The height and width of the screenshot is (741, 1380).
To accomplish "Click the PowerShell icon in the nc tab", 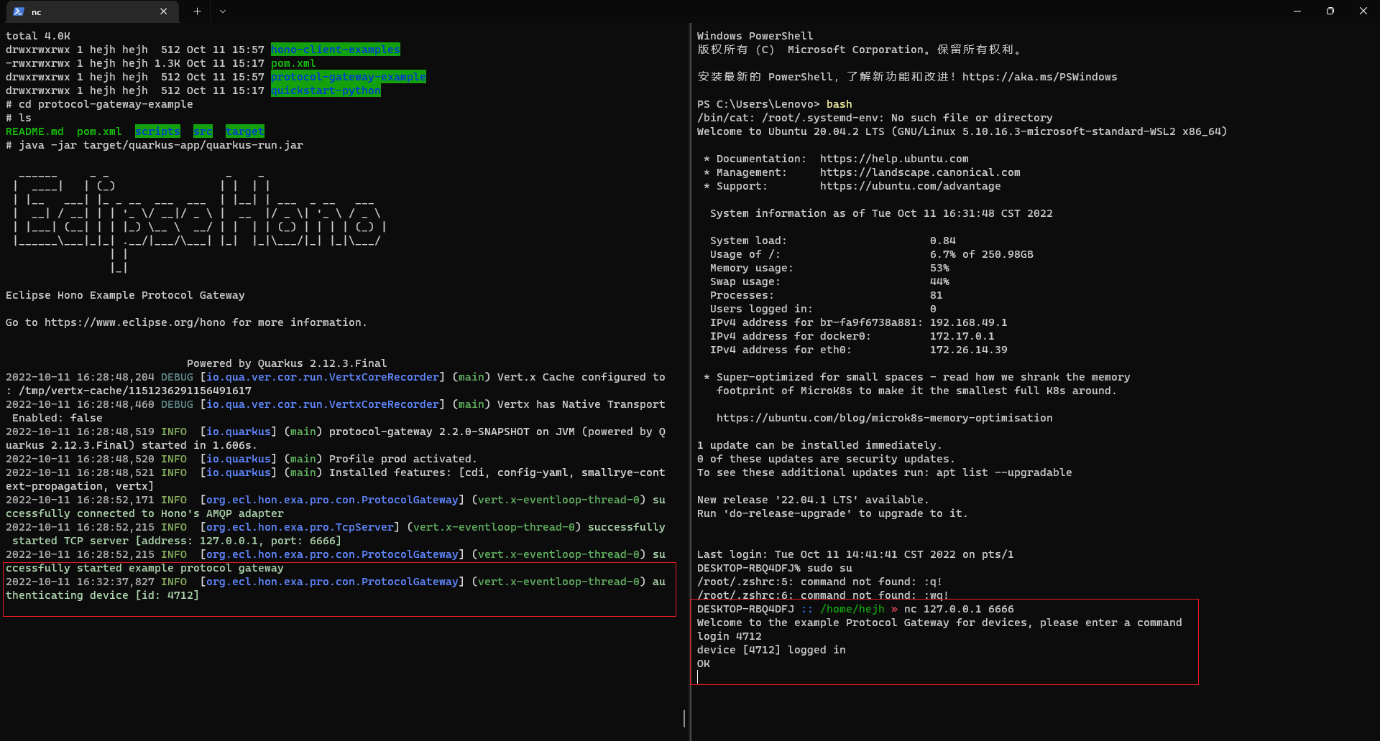I will click(19, 11).
